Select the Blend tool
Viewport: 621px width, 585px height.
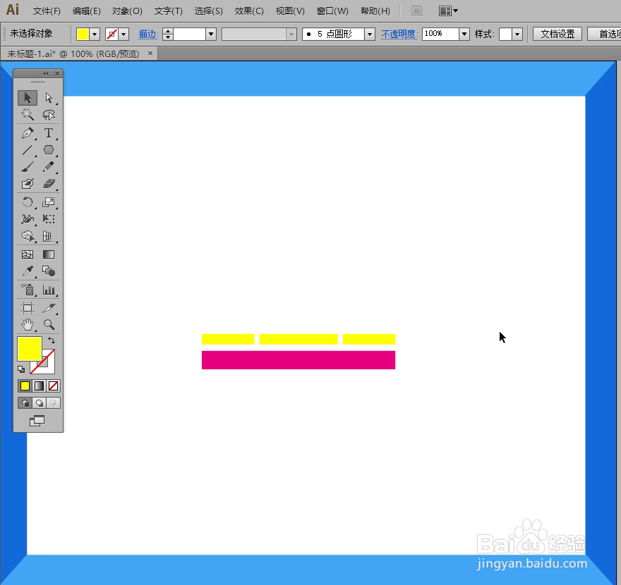click(x=49, y=271)
